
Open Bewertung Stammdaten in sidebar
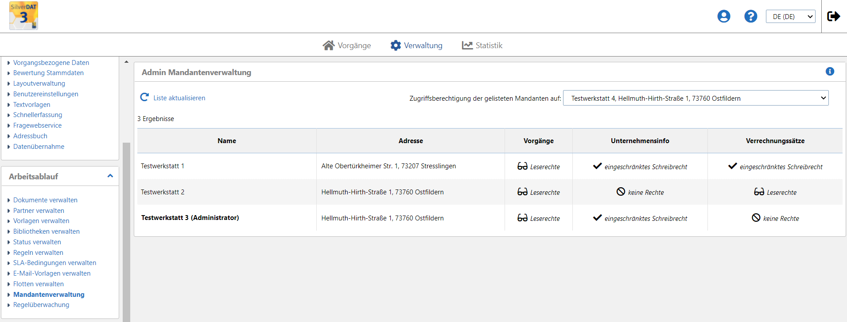(x=48, y=73)
